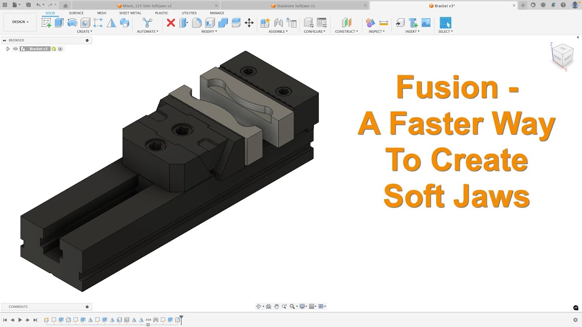Select the Press Pull tool

click(184, 23)
